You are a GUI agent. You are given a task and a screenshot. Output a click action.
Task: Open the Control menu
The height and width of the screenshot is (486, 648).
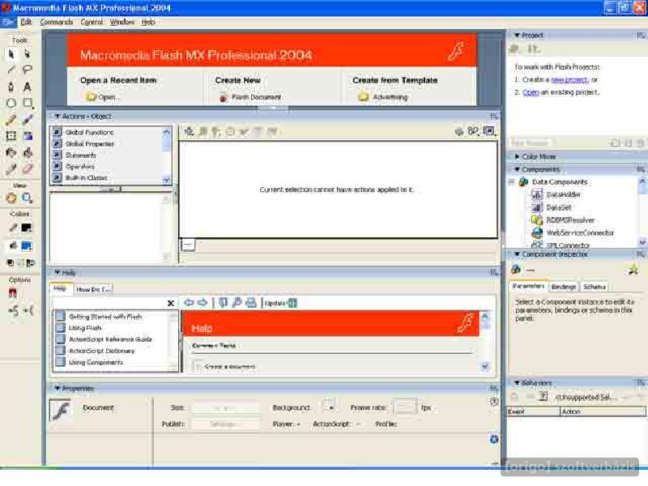pyautogui.click(x=92, y=22)
